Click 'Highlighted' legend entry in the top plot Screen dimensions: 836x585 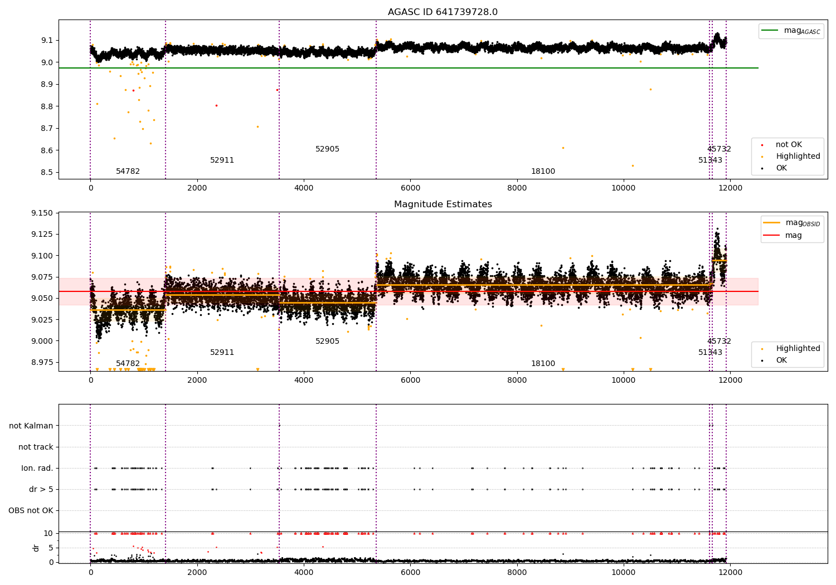(791, 157)
